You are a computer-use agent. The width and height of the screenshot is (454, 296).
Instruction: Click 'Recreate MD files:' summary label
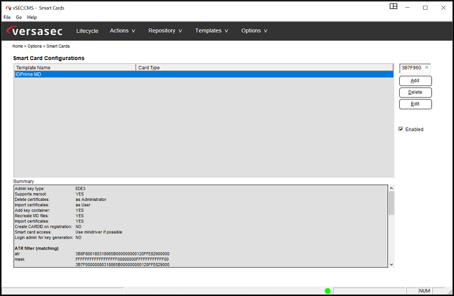click(x=32, y=216)
